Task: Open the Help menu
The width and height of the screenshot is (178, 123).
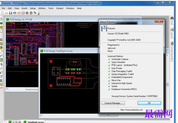Action: pyautogui.click(x=79, y=8)
